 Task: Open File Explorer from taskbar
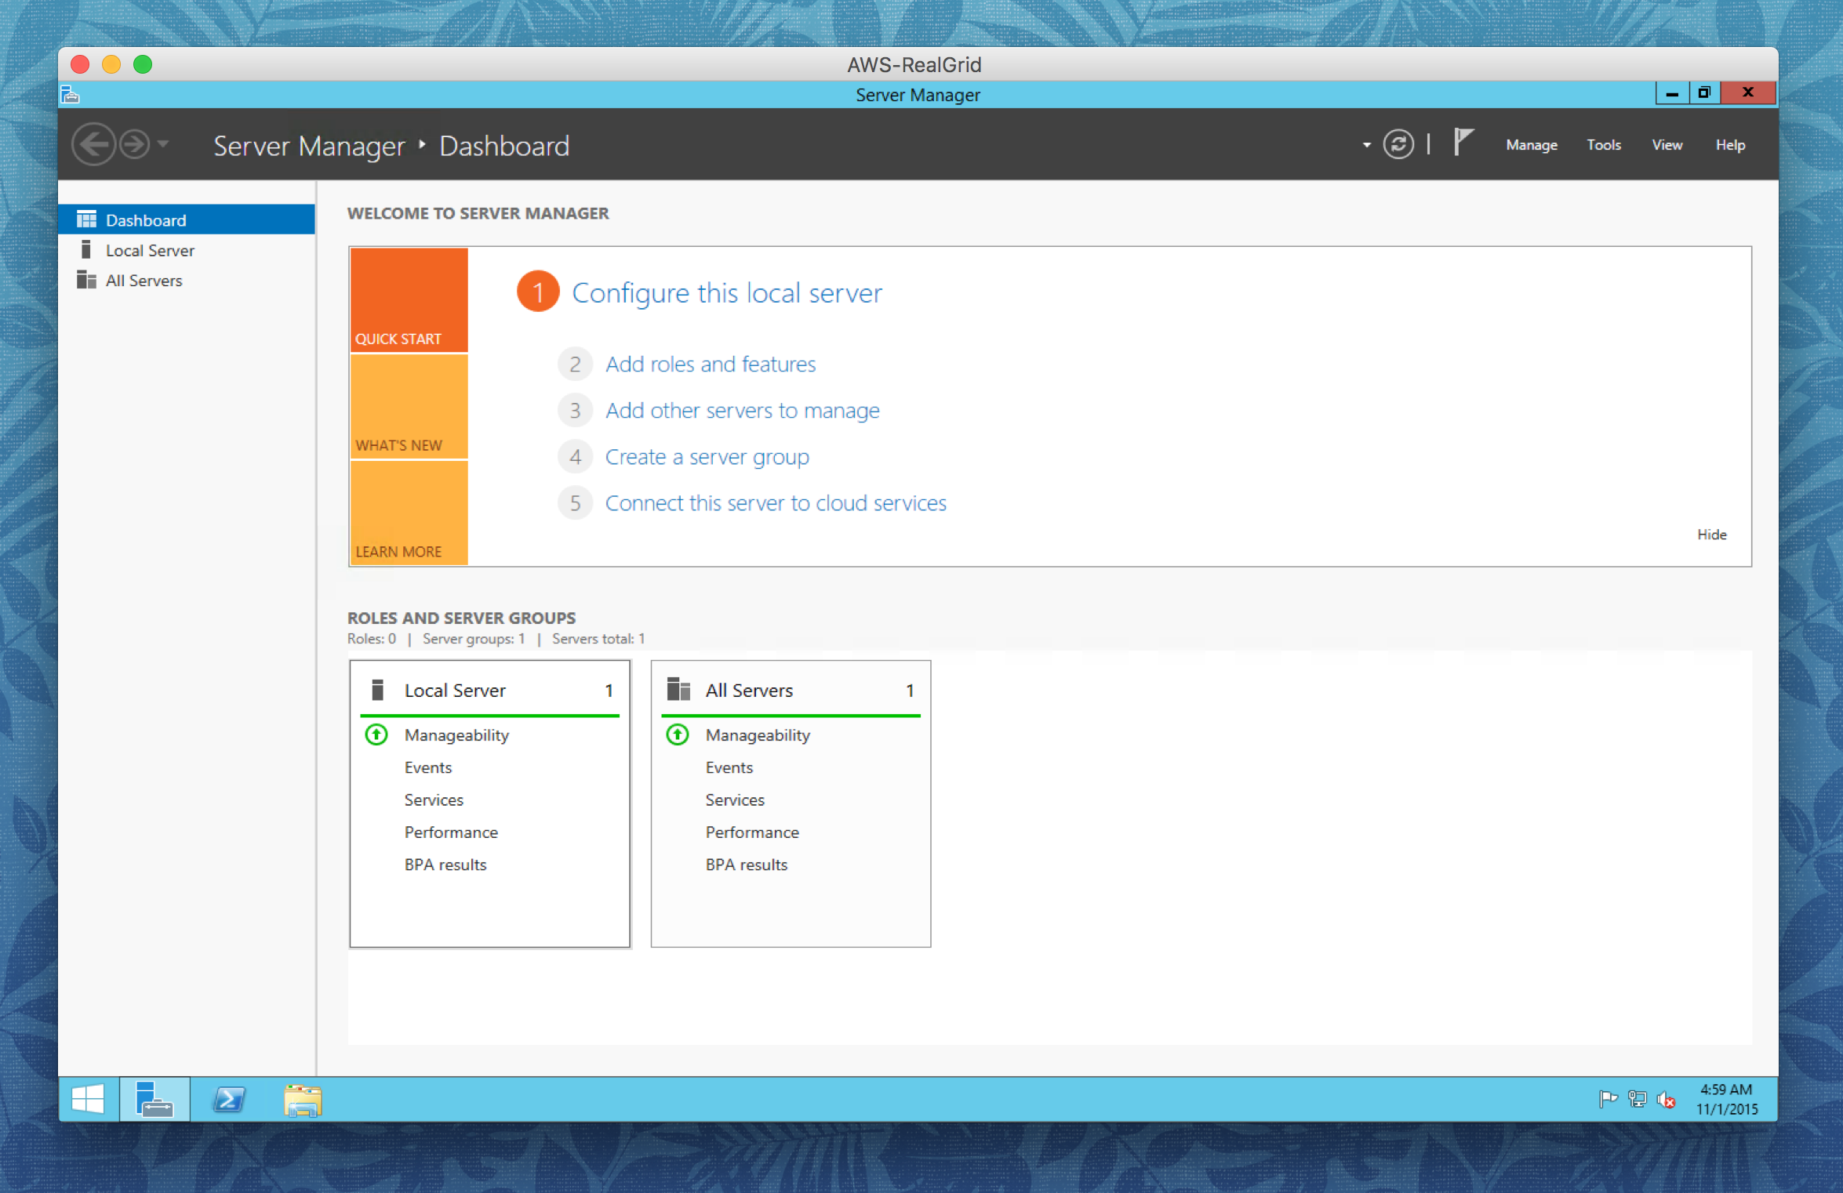[302, 1099]
